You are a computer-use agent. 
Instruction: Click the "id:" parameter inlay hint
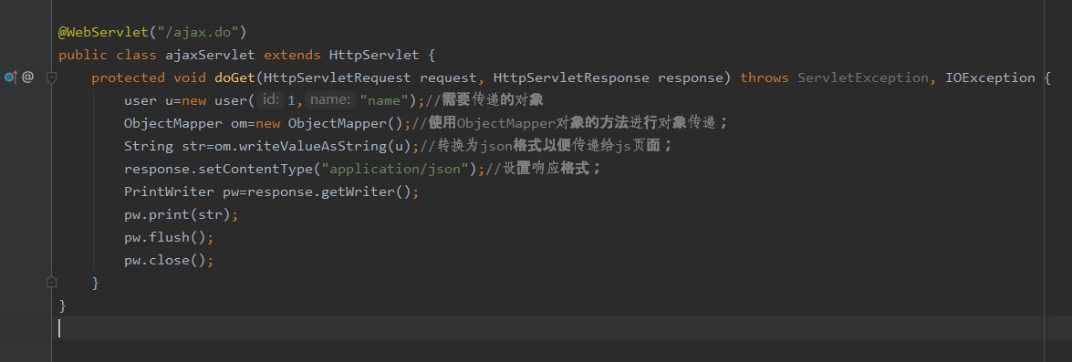click(x=271, y=99)
